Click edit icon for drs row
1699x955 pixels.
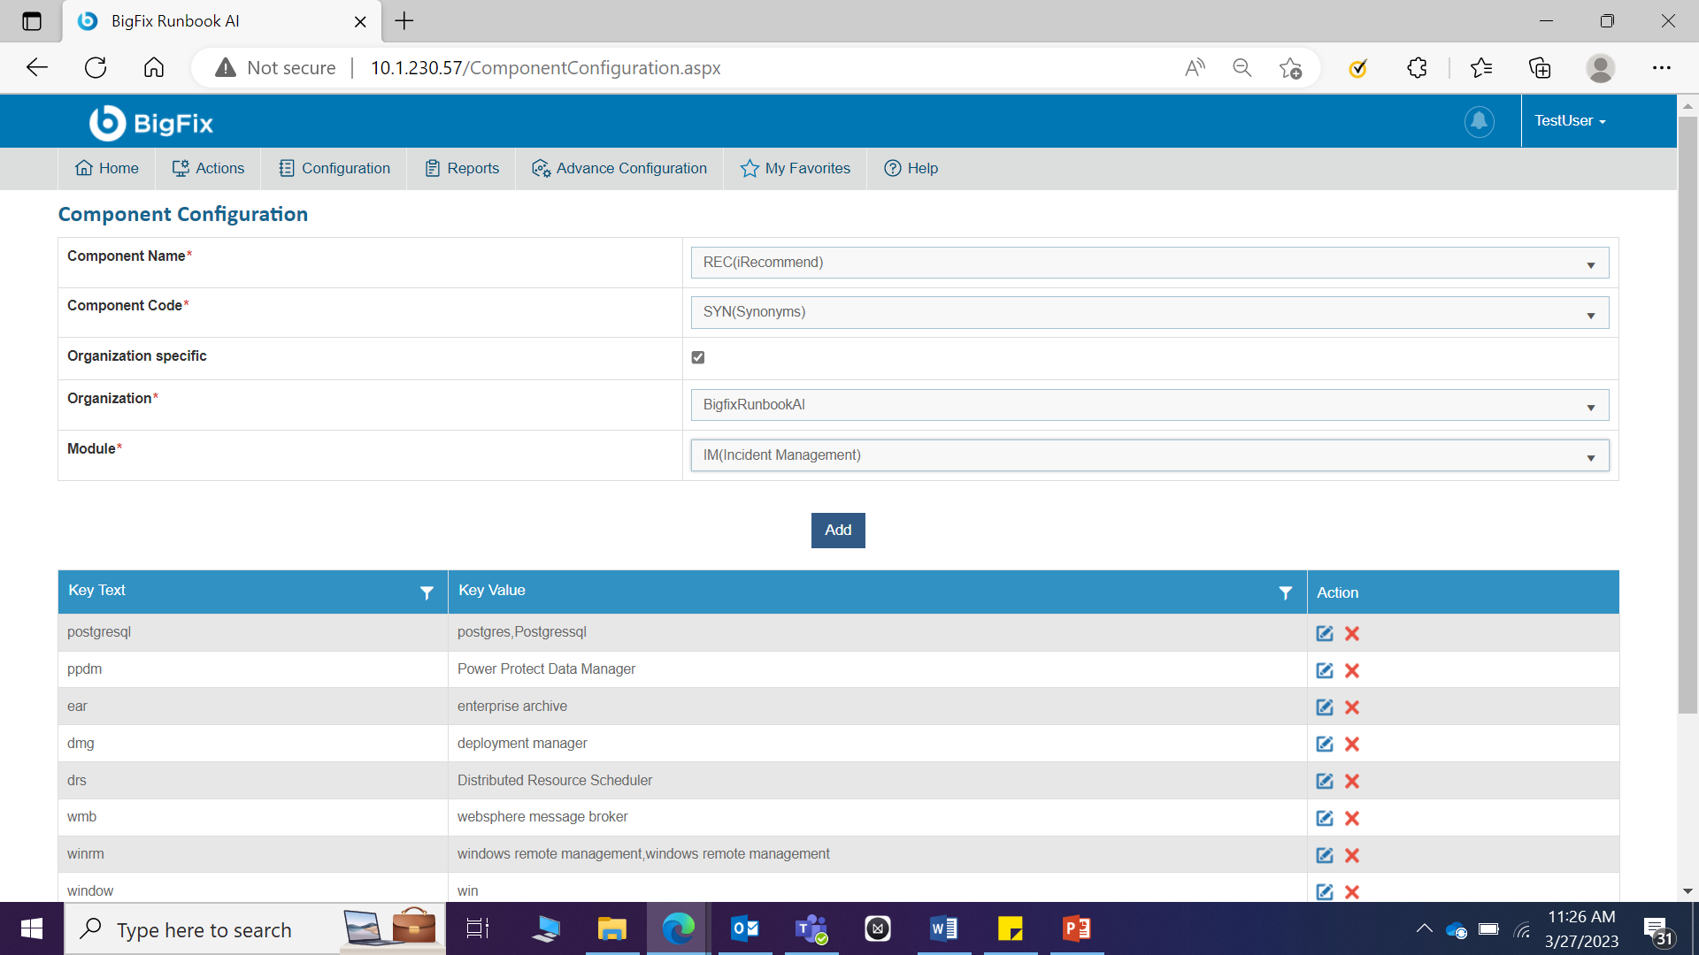(1324, 781)
